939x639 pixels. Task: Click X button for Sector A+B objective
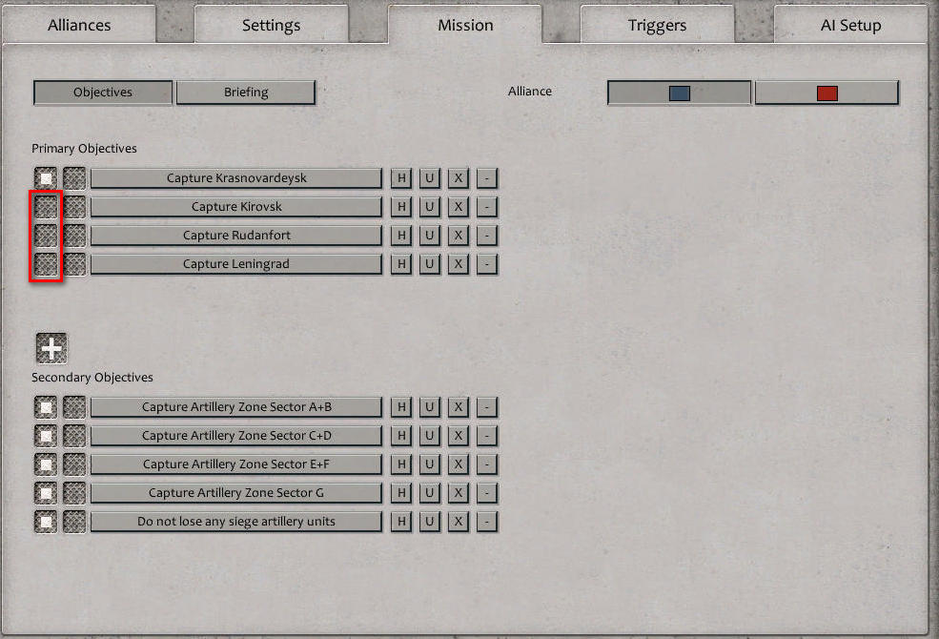click(x=459, y=407)
